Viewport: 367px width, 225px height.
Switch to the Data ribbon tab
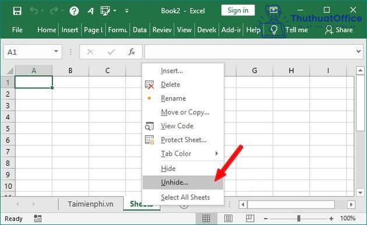click(x=140, y=30)
